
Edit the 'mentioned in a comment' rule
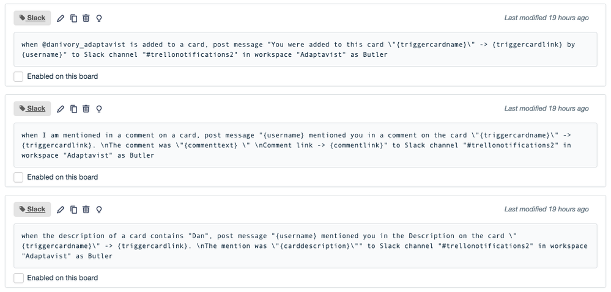61,109
